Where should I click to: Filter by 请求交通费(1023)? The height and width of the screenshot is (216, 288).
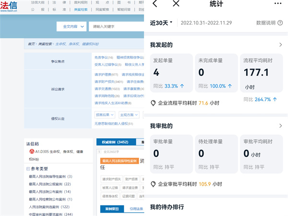tap(107, 89)
